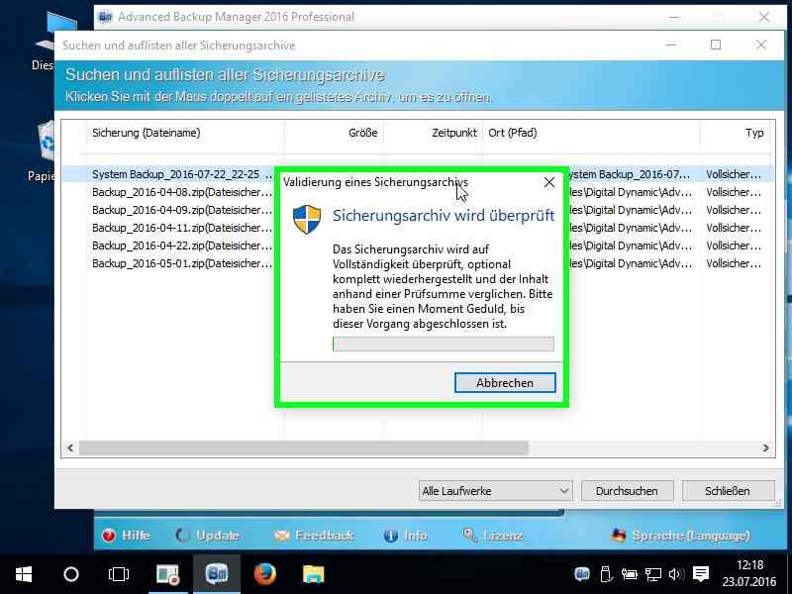Open the Alle Laufwerke drive dropdown
This screenshot has width=792, height=594.
[x=496, y=491]
